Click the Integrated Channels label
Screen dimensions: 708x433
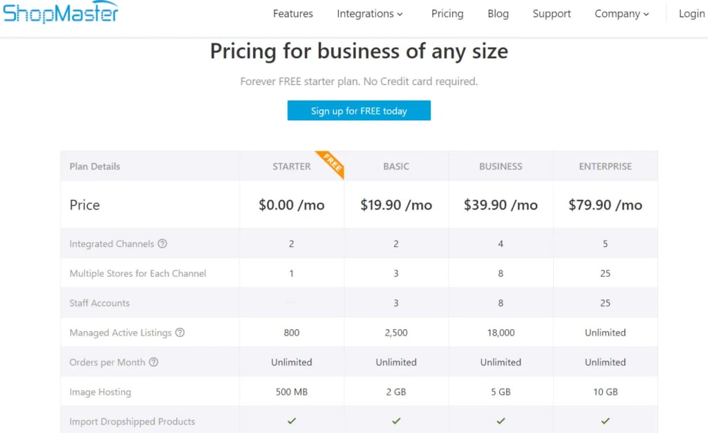point(111,243)
